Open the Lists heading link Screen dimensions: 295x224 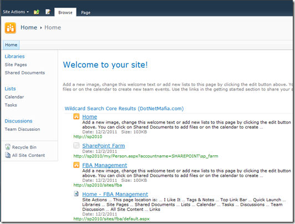point(10,89)
